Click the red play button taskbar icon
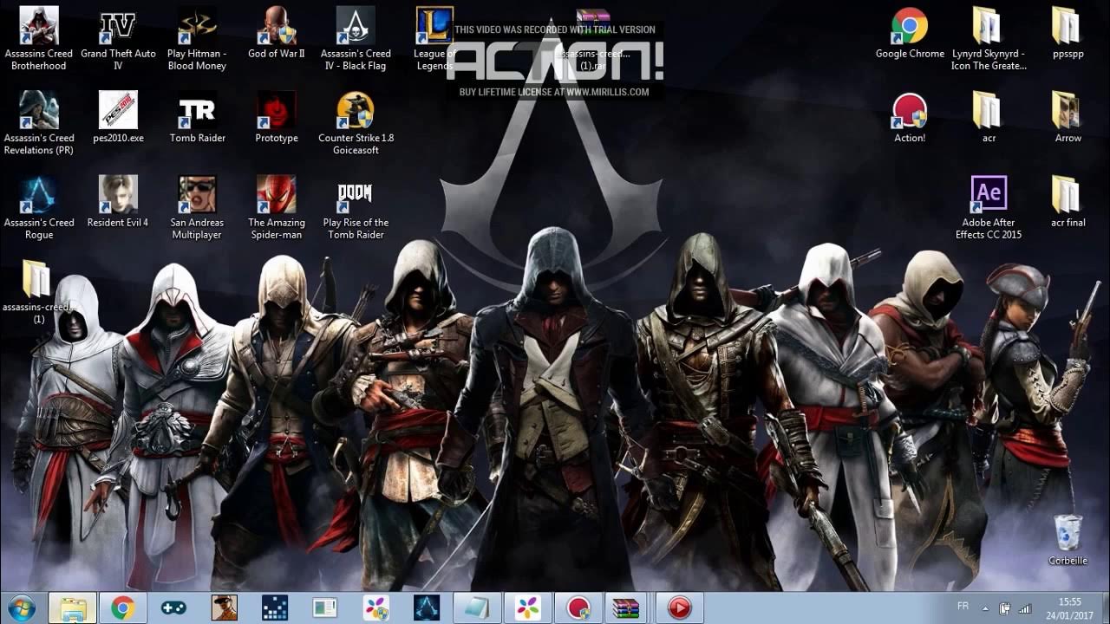The height and width of the screenshot is (624, 1110). (x=679, y=608)
